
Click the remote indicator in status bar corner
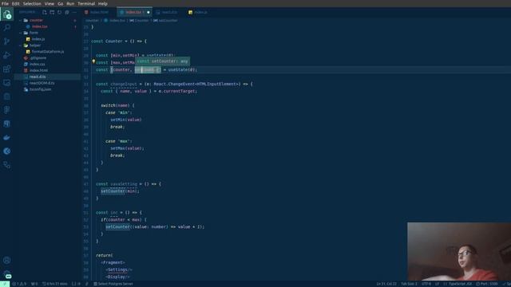[5, 284]
